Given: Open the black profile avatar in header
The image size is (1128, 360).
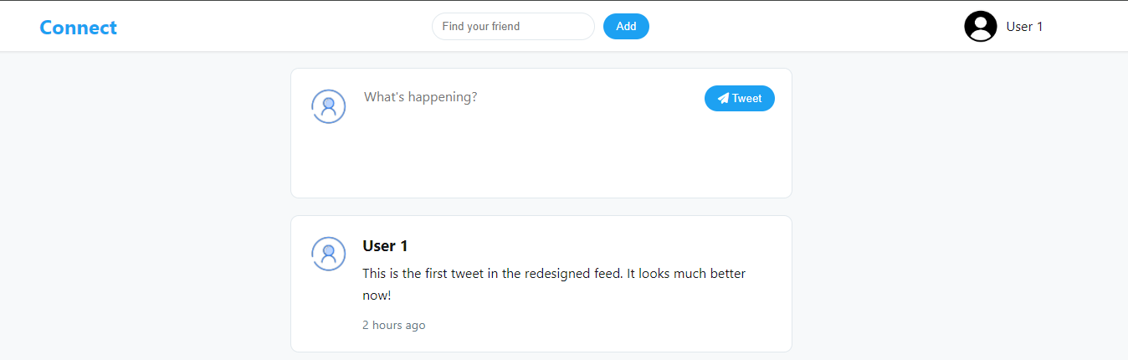Looking at the screenshot, I should pyautogui.click(x=980, y=27).
